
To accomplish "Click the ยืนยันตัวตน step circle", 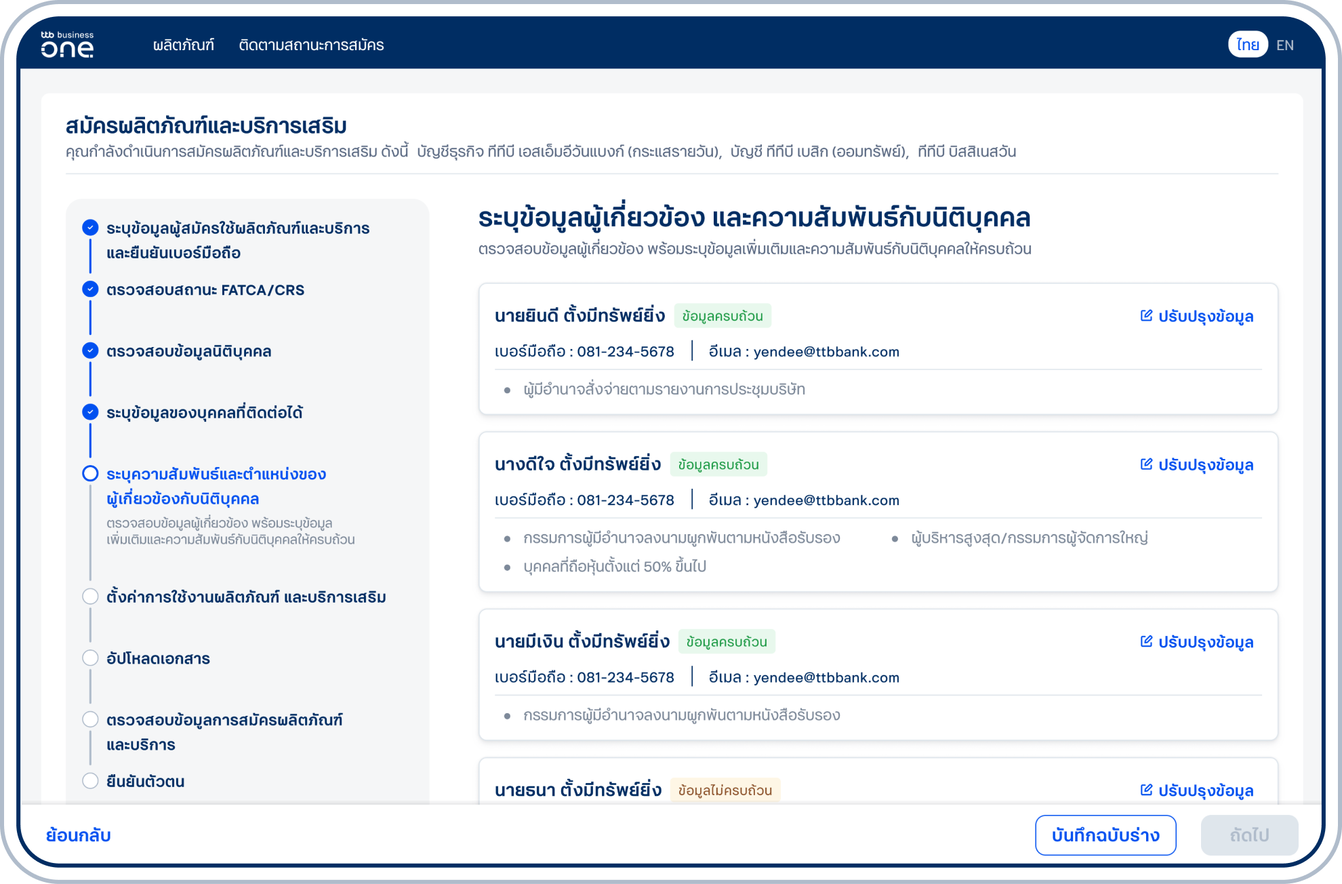I will tap(90, 780).
